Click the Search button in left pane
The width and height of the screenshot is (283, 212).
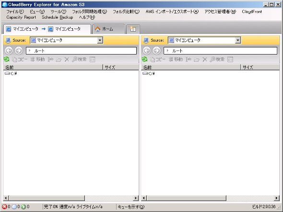coord(79,59)
